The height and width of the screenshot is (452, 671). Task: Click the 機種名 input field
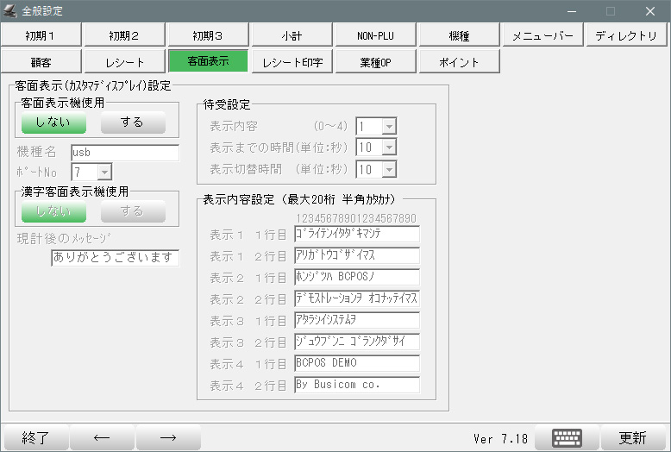click(125, 153)
